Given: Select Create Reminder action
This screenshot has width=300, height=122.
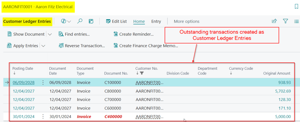Looking at the screenshot, I should point(133,34).
